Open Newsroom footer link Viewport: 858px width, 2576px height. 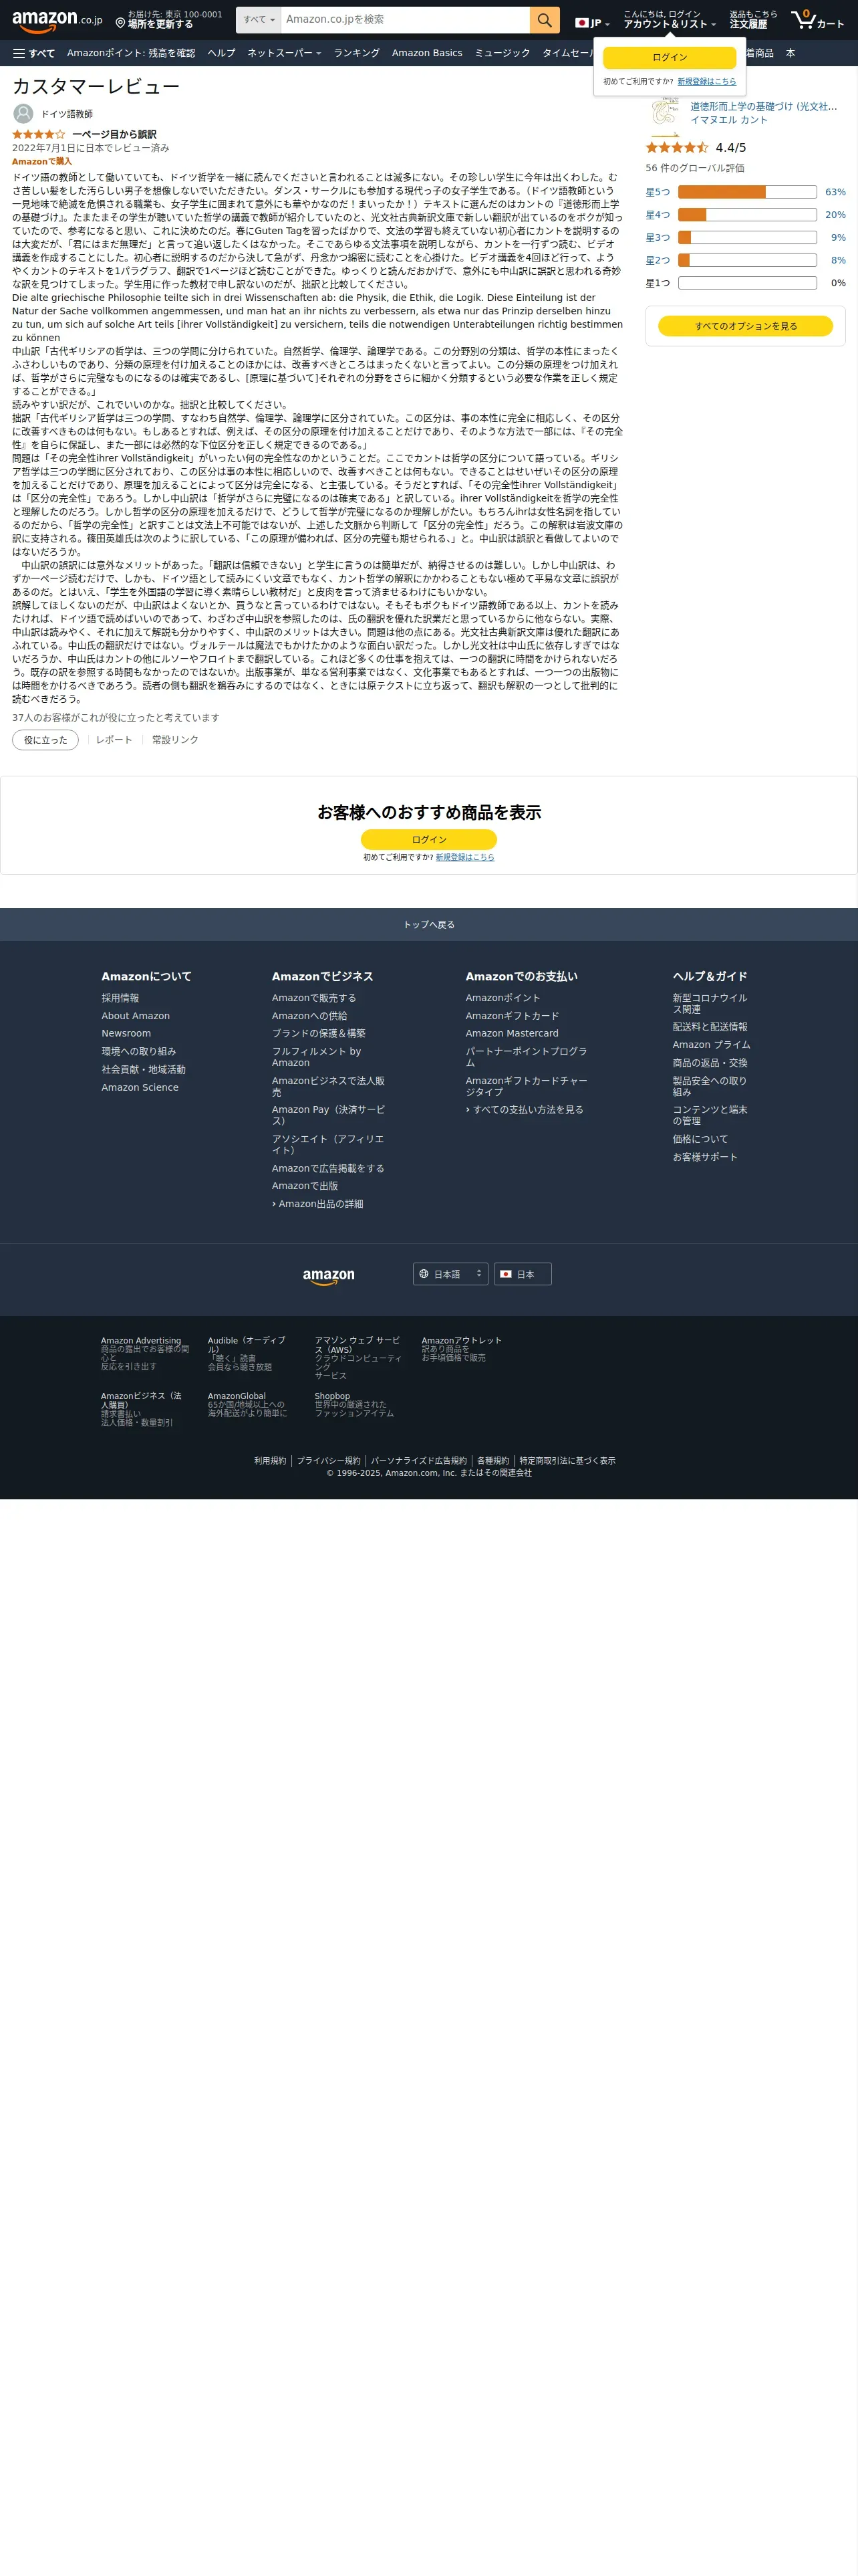click(126, 1034)
